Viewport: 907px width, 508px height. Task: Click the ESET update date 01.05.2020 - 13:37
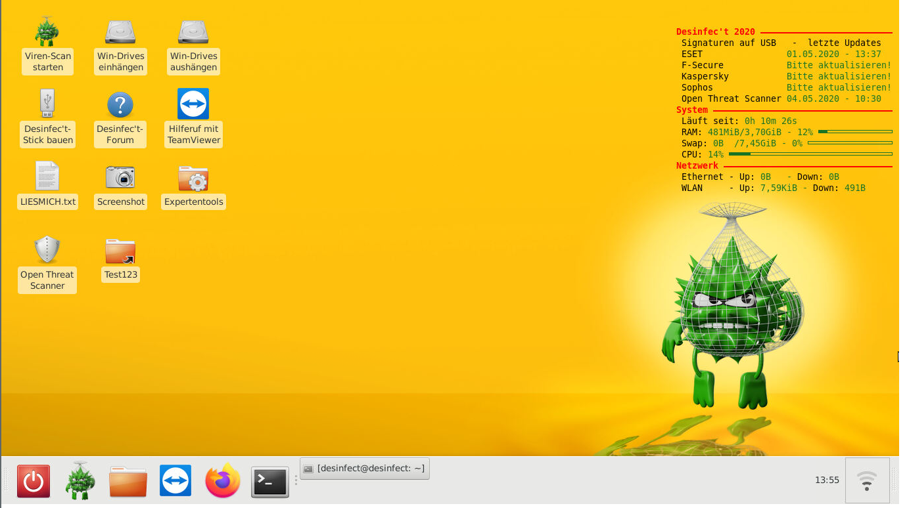(x=834, y=54)
